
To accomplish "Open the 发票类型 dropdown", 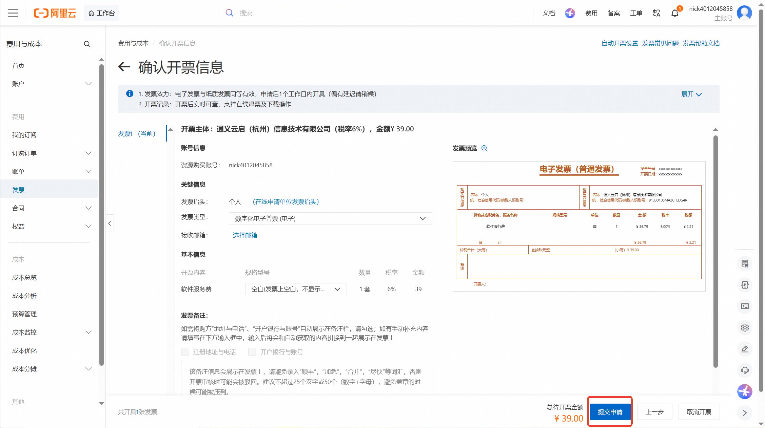I will coord(330,218).
